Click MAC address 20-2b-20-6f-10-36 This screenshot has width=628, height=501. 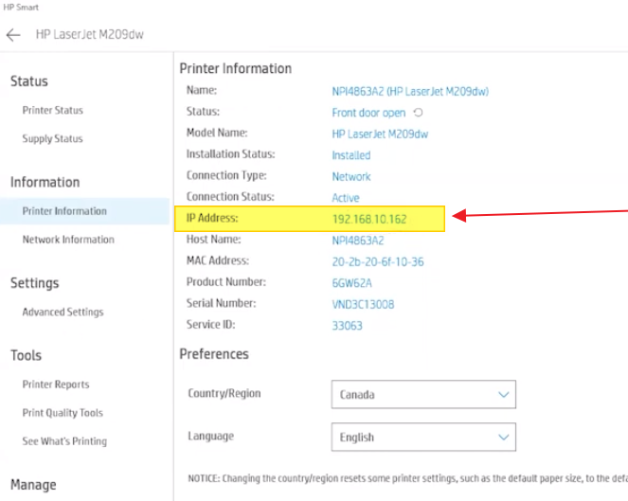click(378, 262)
